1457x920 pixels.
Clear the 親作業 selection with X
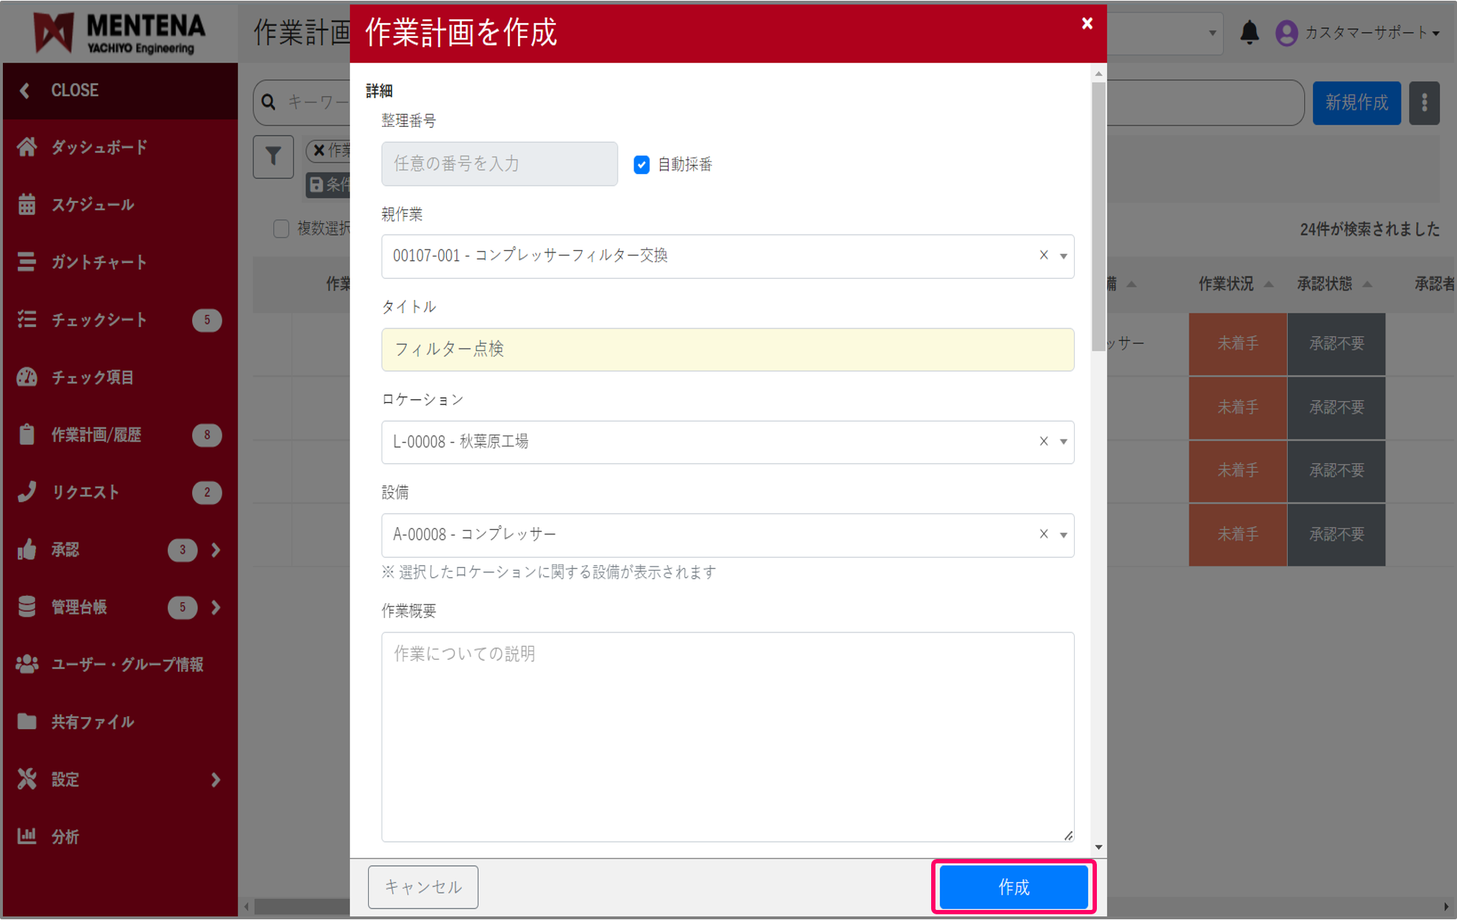(1044, 255)
